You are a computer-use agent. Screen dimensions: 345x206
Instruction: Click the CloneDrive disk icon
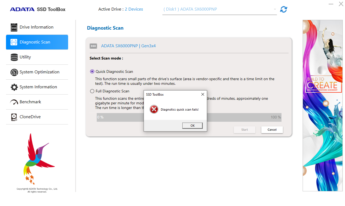click(14, 117)
